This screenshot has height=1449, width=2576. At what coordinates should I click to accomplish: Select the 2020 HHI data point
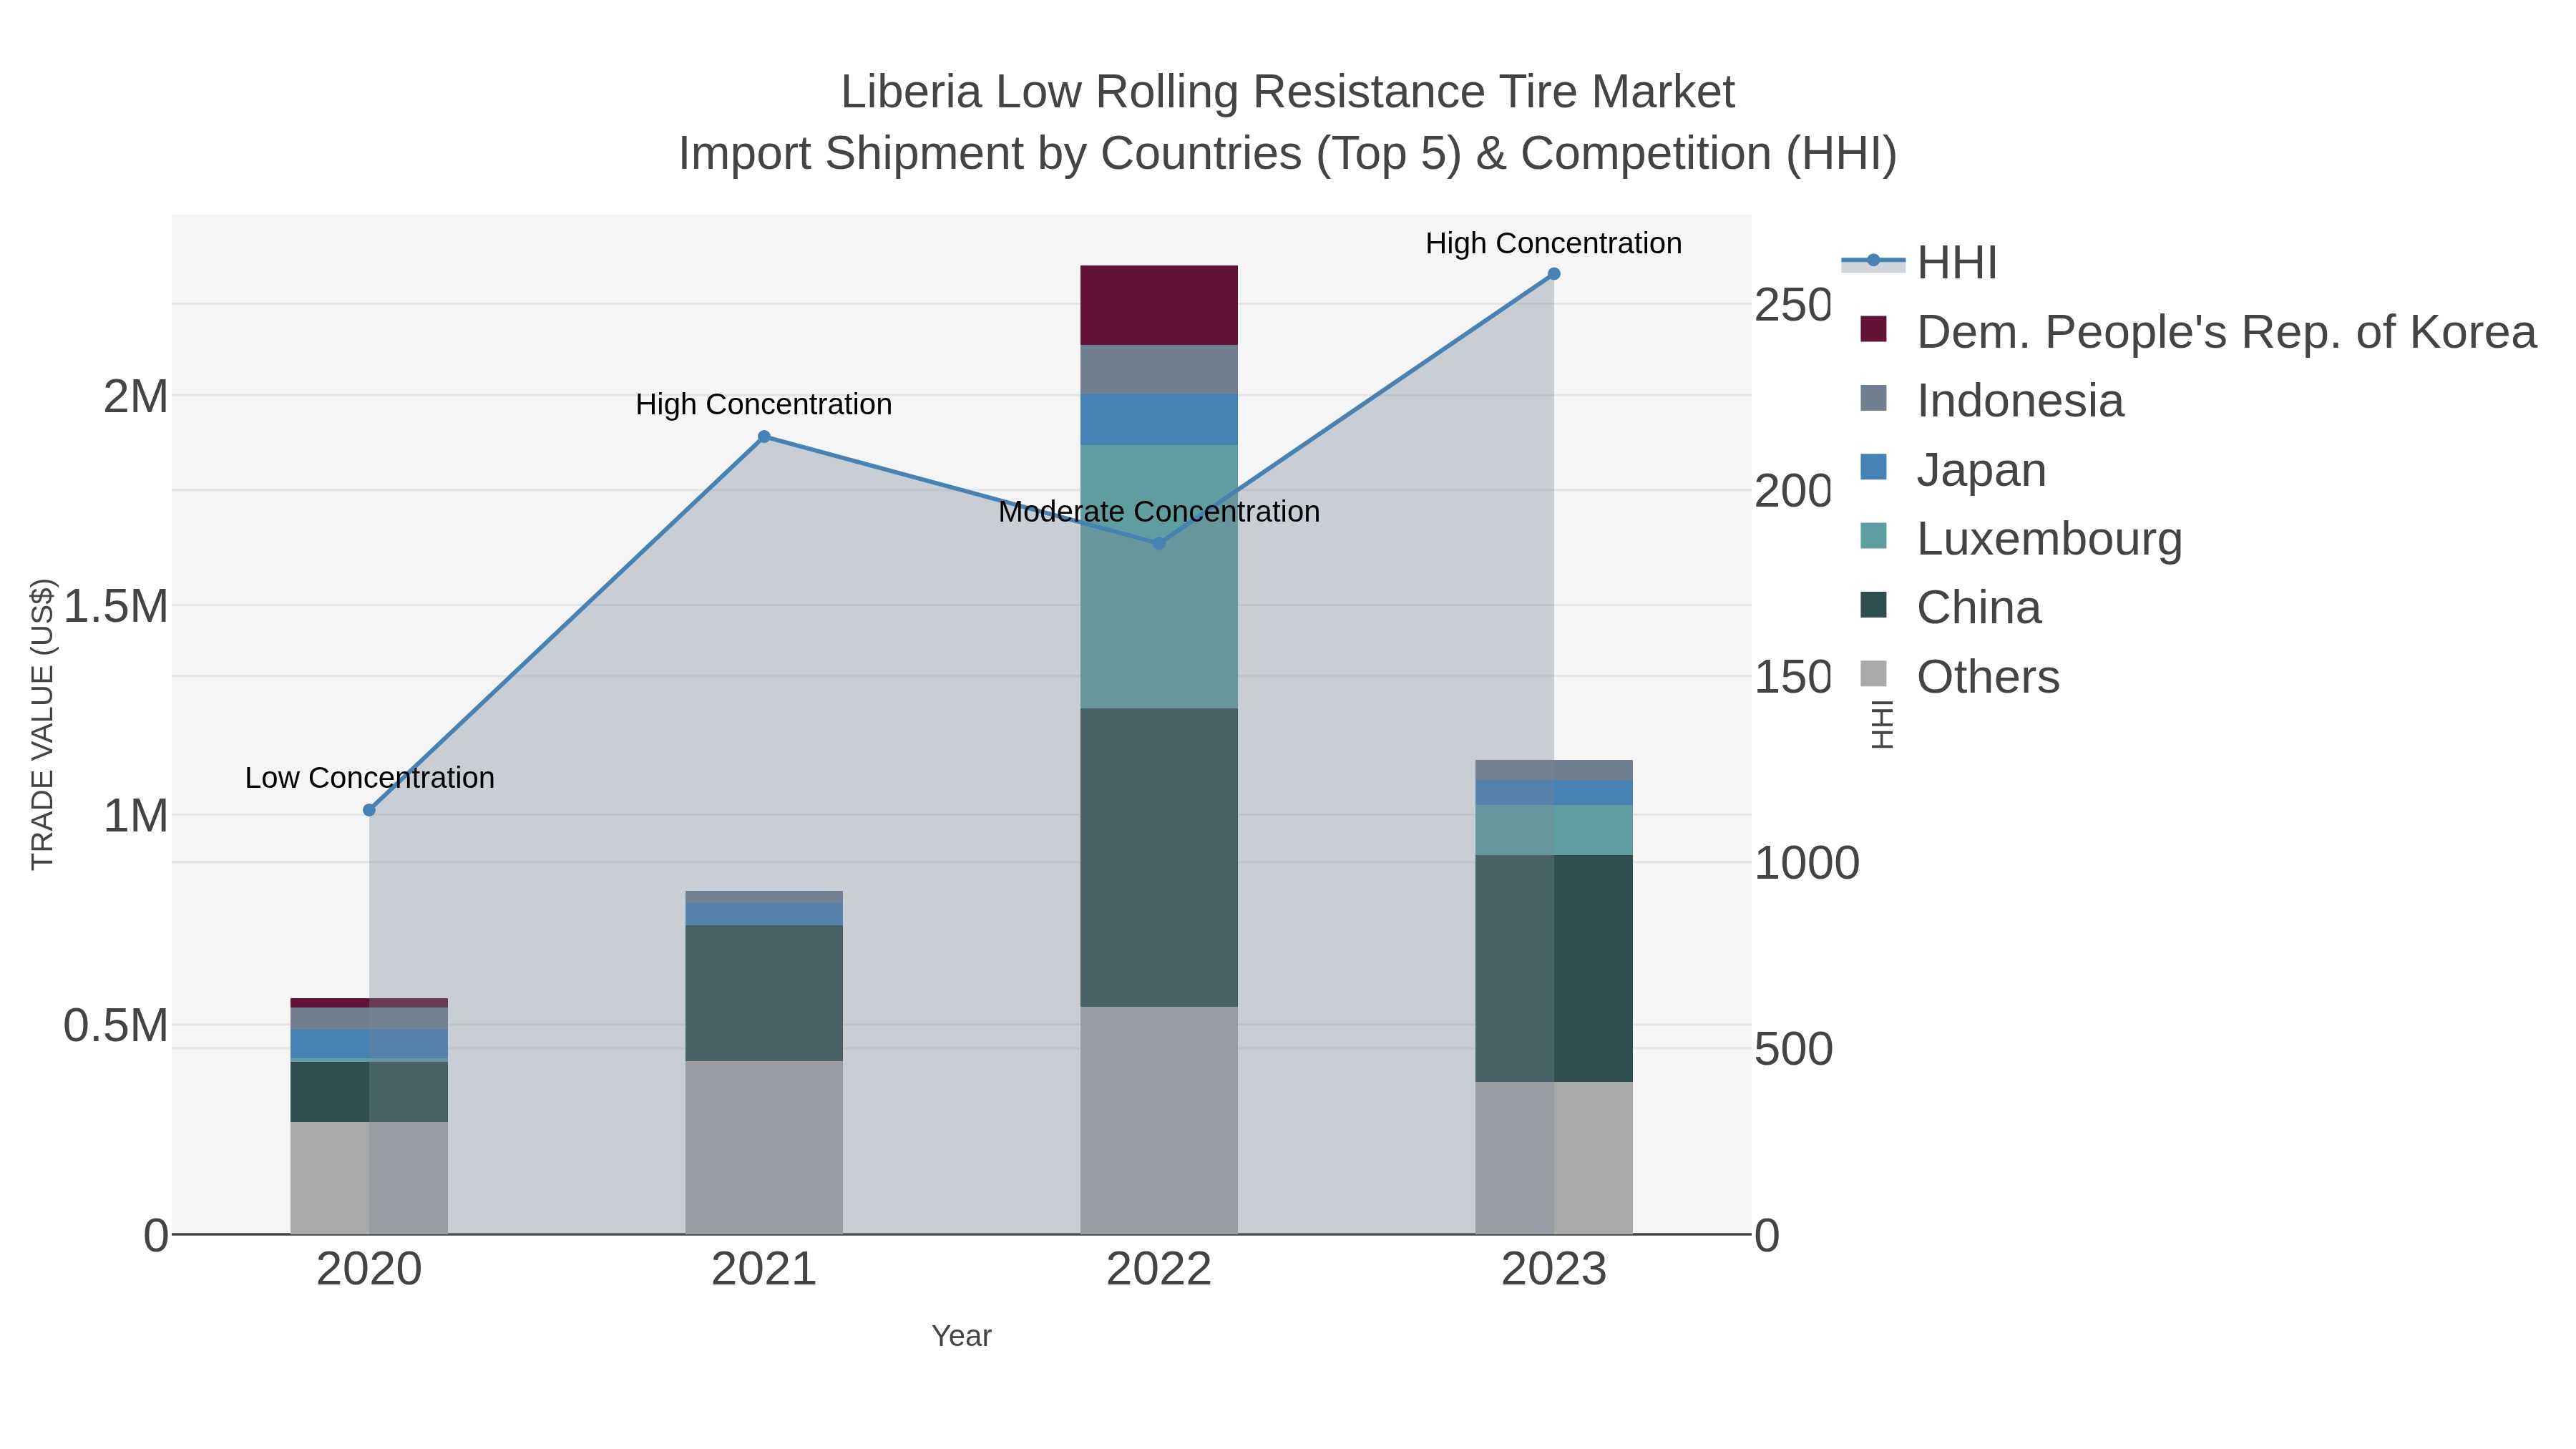[369, 810]
